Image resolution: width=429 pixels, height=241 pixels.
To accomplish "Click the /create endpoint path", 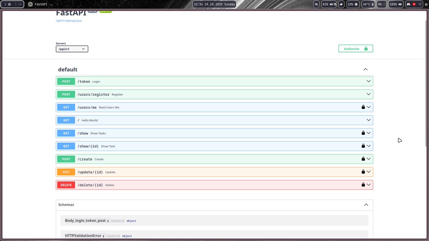I will coord(85,159).
